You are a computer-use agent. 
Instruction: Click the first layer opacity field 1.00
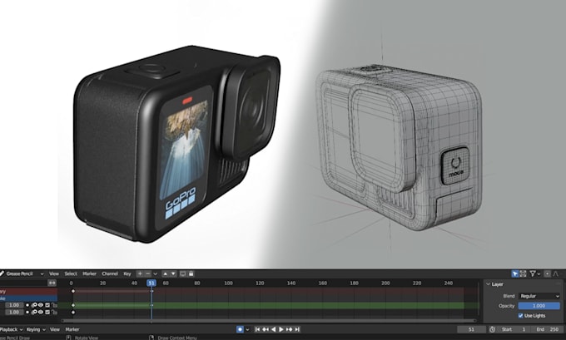click(14, 305)
